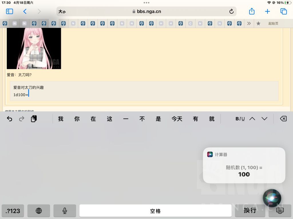Expand candidate list with down chevron
Image resolution: width=293 pixels, height=219 pixels.
tap(264, 119)
